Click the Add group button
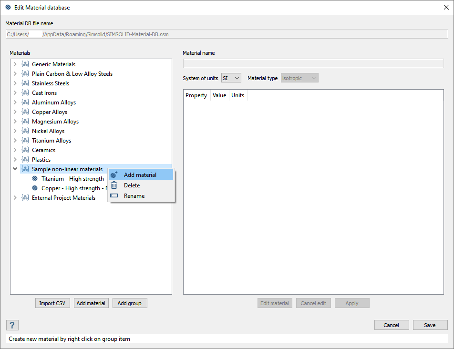Image resolution: width=454 pixels, height=349 pixels. [x=130, y=303]
